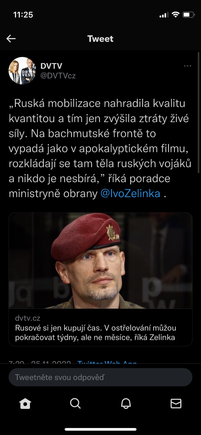Open the Notifications bell tab
Viewport: 201px width, 435px height.
[126, 403]
